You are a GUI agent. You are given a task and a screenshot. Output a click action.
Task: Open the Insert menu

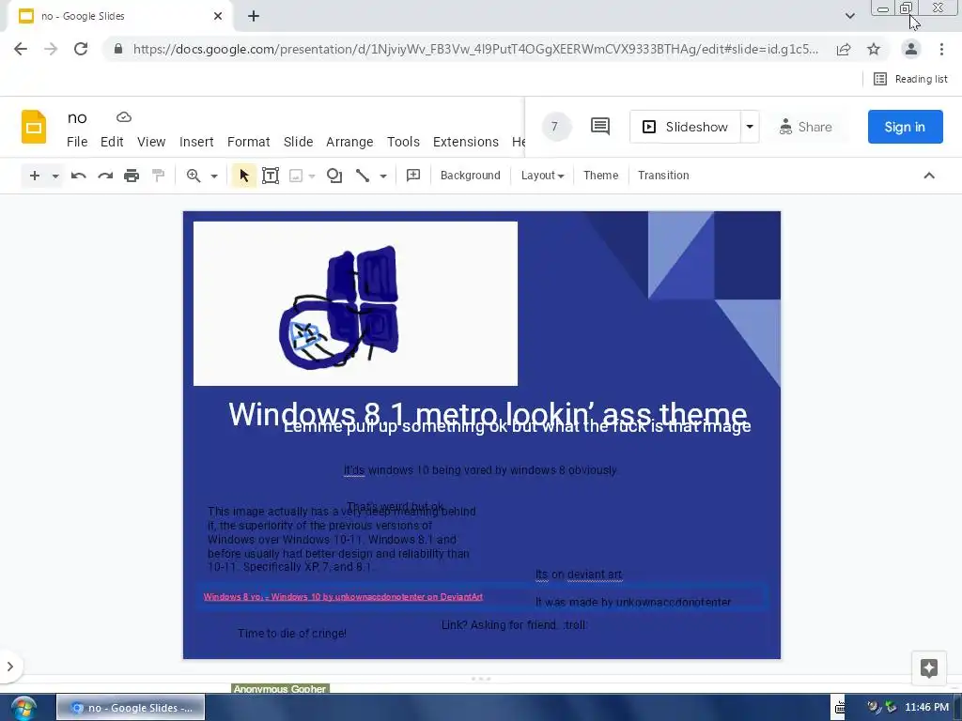pos(196,142)
